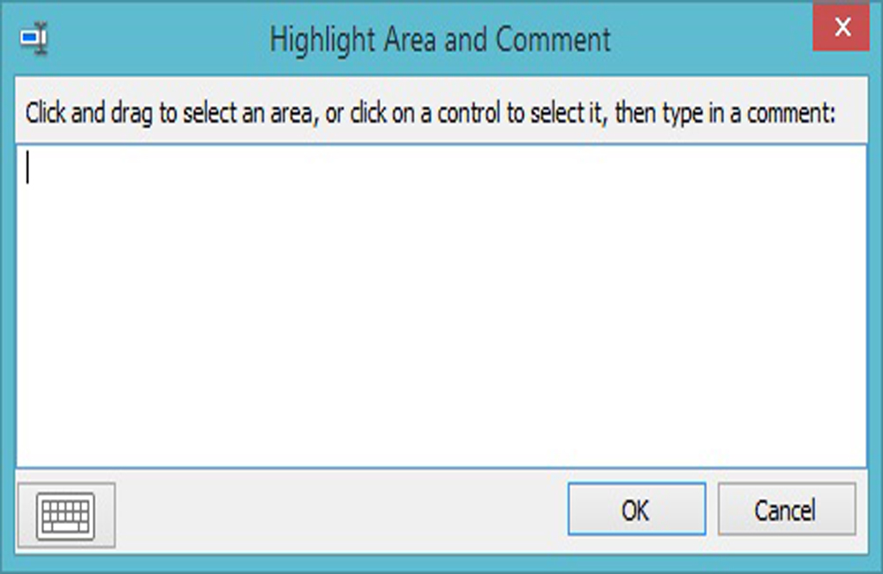The height and width of the screenshot is (574, 883).
Task: Open the touch keyboard from the bottom-left button
Action: (65, 514)
